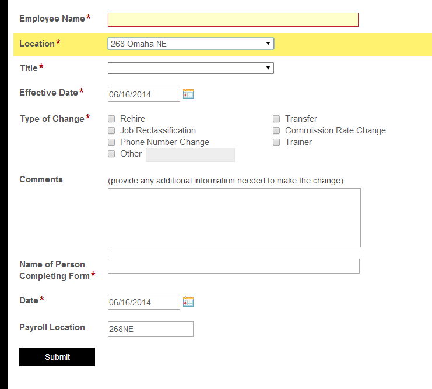Enable the Phone Number Change checkbox
Viewport: 432px width, 389px height.
pos(111,142)
